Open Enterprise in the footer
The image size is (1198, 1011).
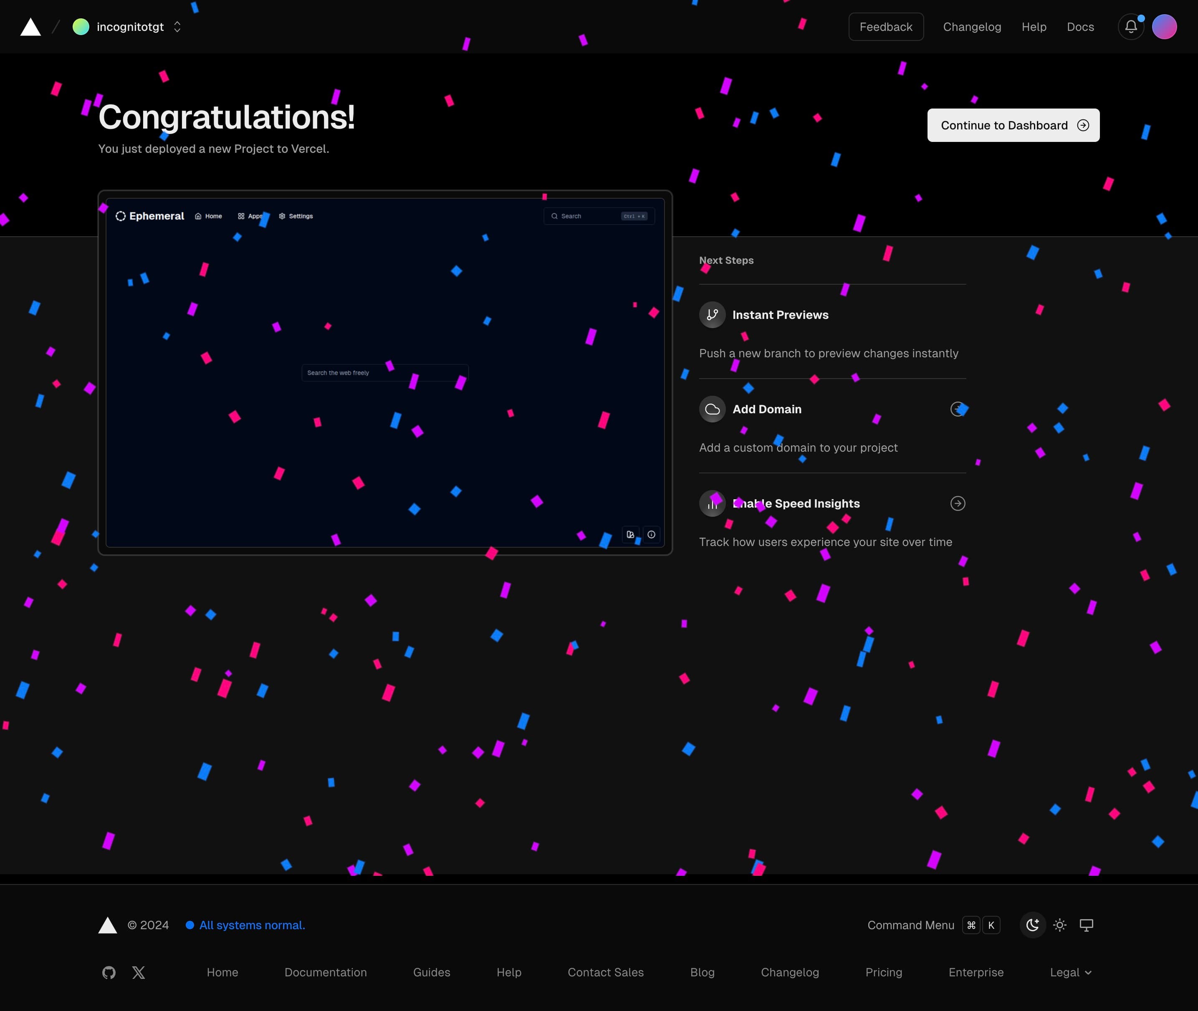(x=976, y=973)
